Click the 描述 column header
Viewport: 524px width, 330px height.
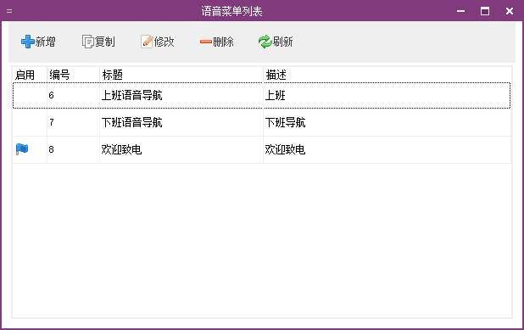387,75
